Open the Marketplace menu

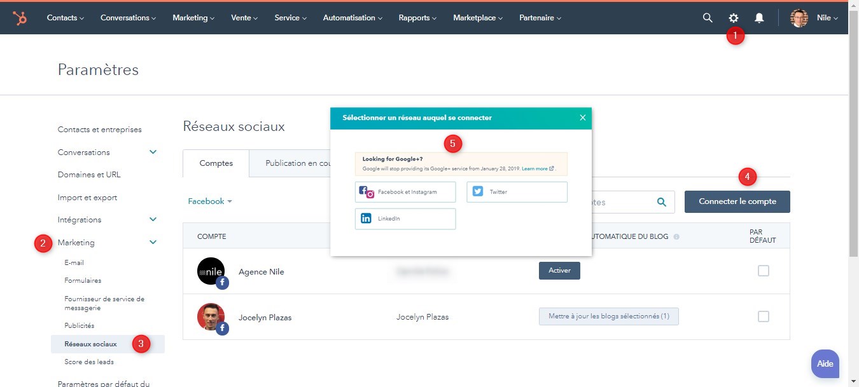click(x=478, y=18)
